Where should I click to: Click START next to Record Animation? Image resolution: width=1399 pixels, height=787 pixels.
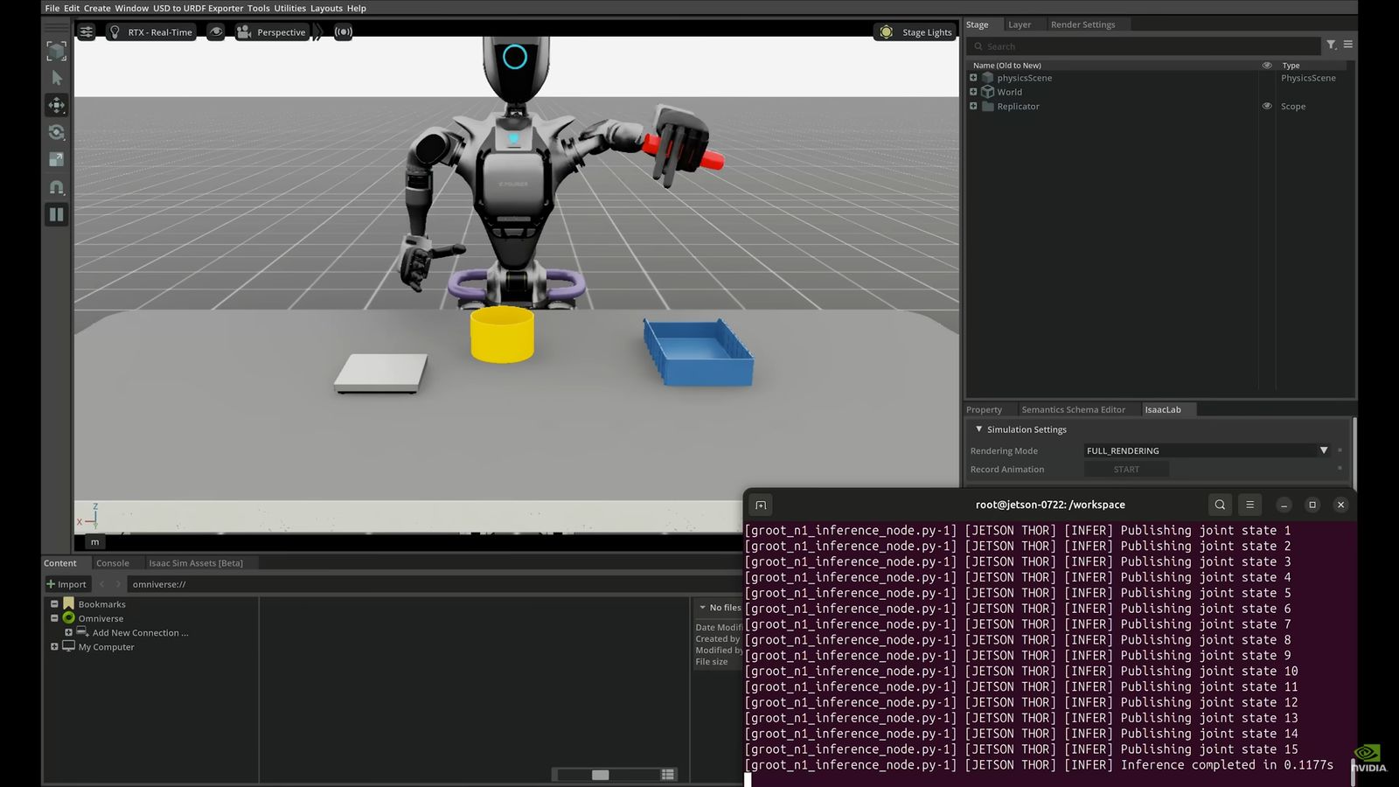click(x=1126, y=470)
